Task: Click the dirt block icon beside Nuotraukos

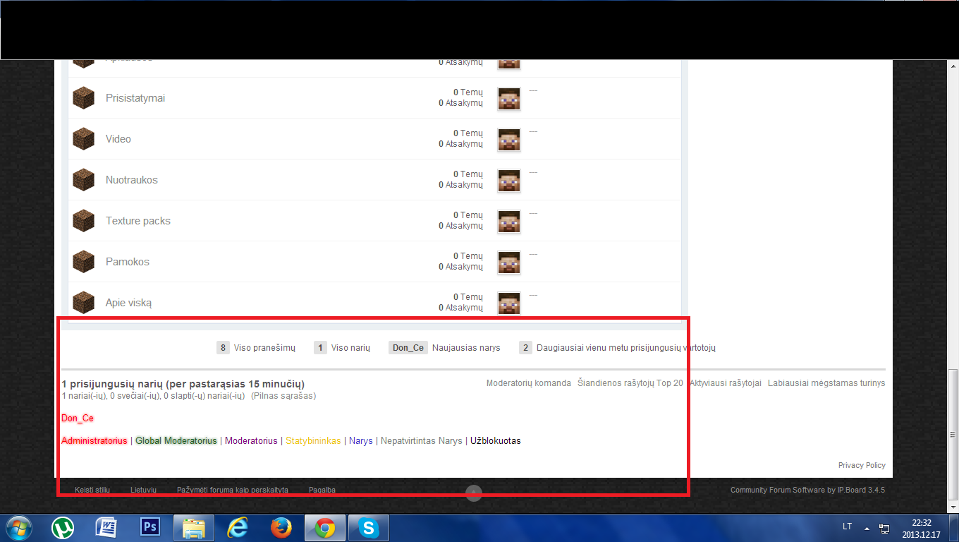Action: coord(83,180)
